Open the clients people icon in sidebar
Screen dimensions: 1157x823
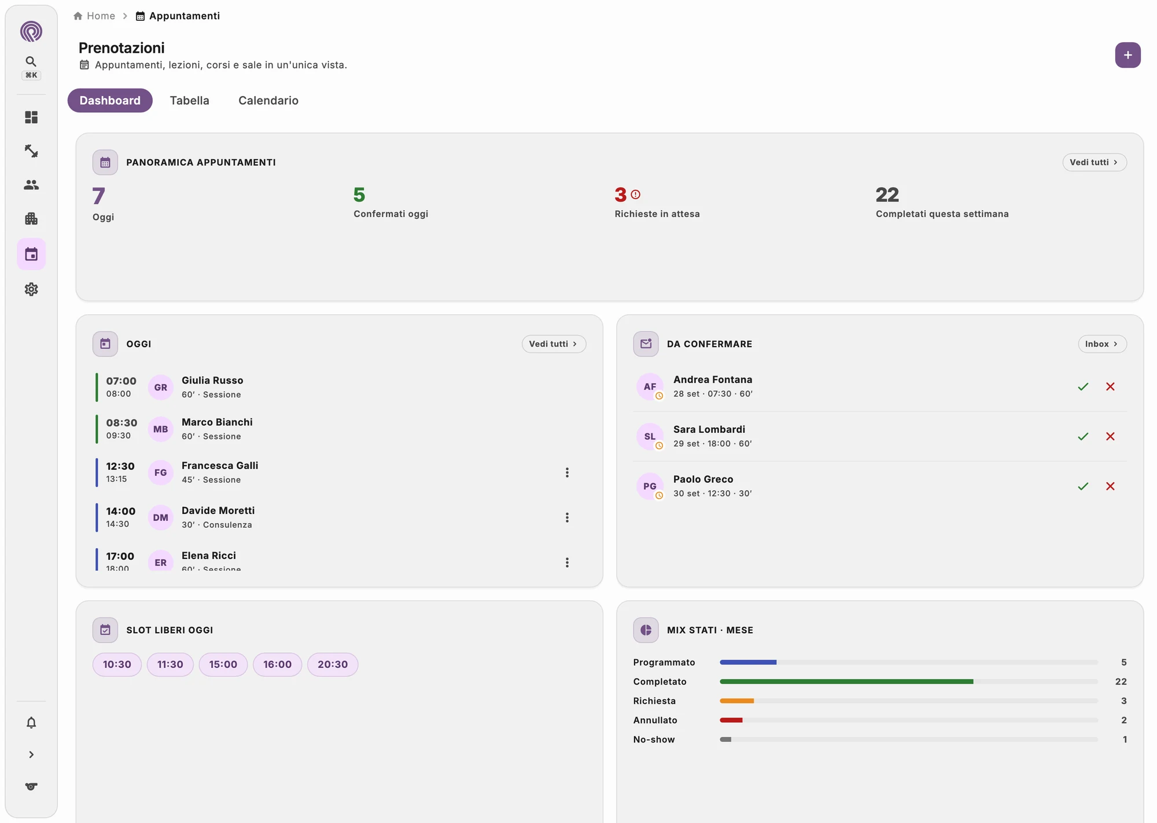tap(31, 185)
